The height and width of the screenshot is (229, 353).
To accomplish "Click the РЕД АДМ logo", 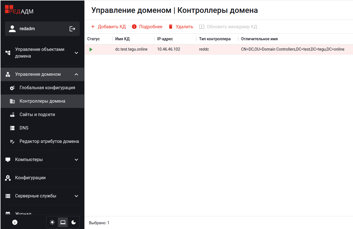I will (19, 10).
